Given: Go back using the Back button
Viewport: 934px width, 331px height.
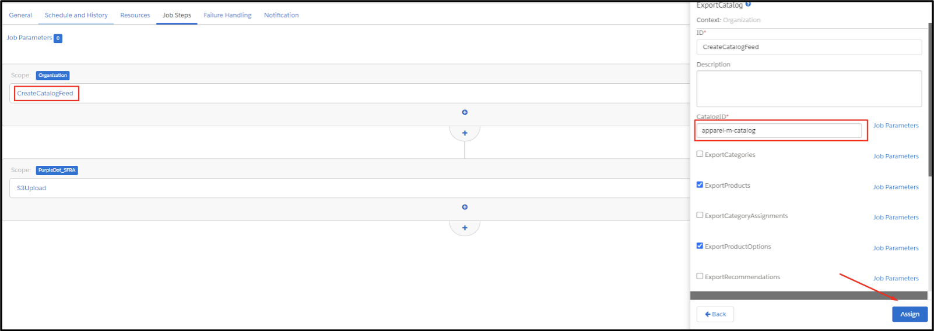Looking at the screenshot, I should click(715, 314).
